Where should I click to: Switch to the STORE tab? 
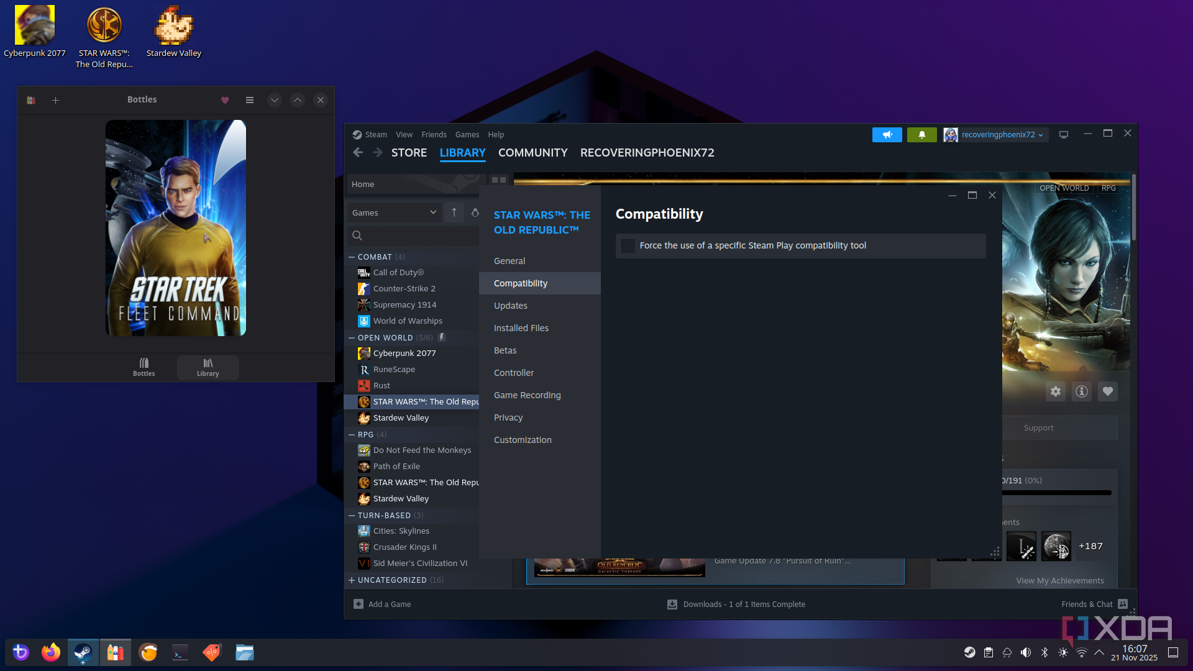tap(409, 153)
